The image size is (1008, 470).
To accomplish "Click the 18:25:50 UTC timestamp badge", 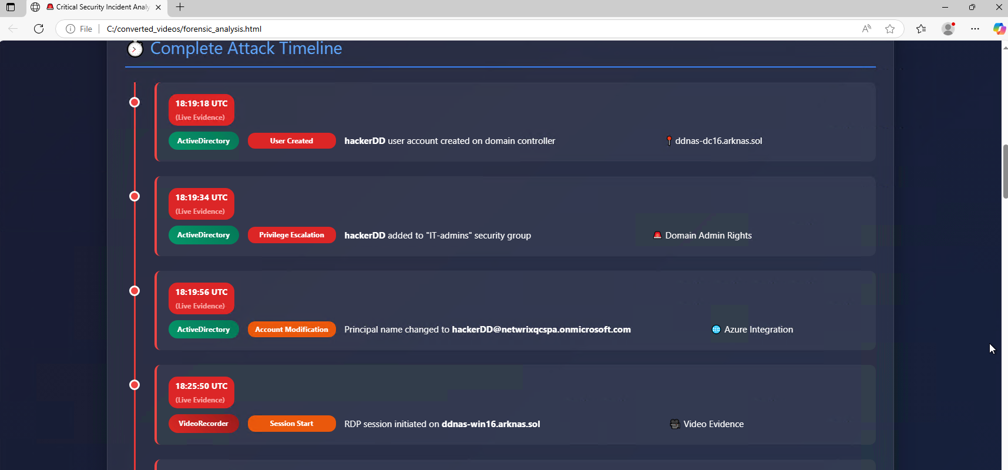I will tap(201, 392).
